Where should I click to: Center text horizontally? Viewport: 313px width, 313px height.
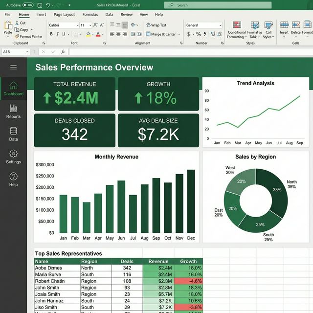pyautogui.click(x=118, y=34)
